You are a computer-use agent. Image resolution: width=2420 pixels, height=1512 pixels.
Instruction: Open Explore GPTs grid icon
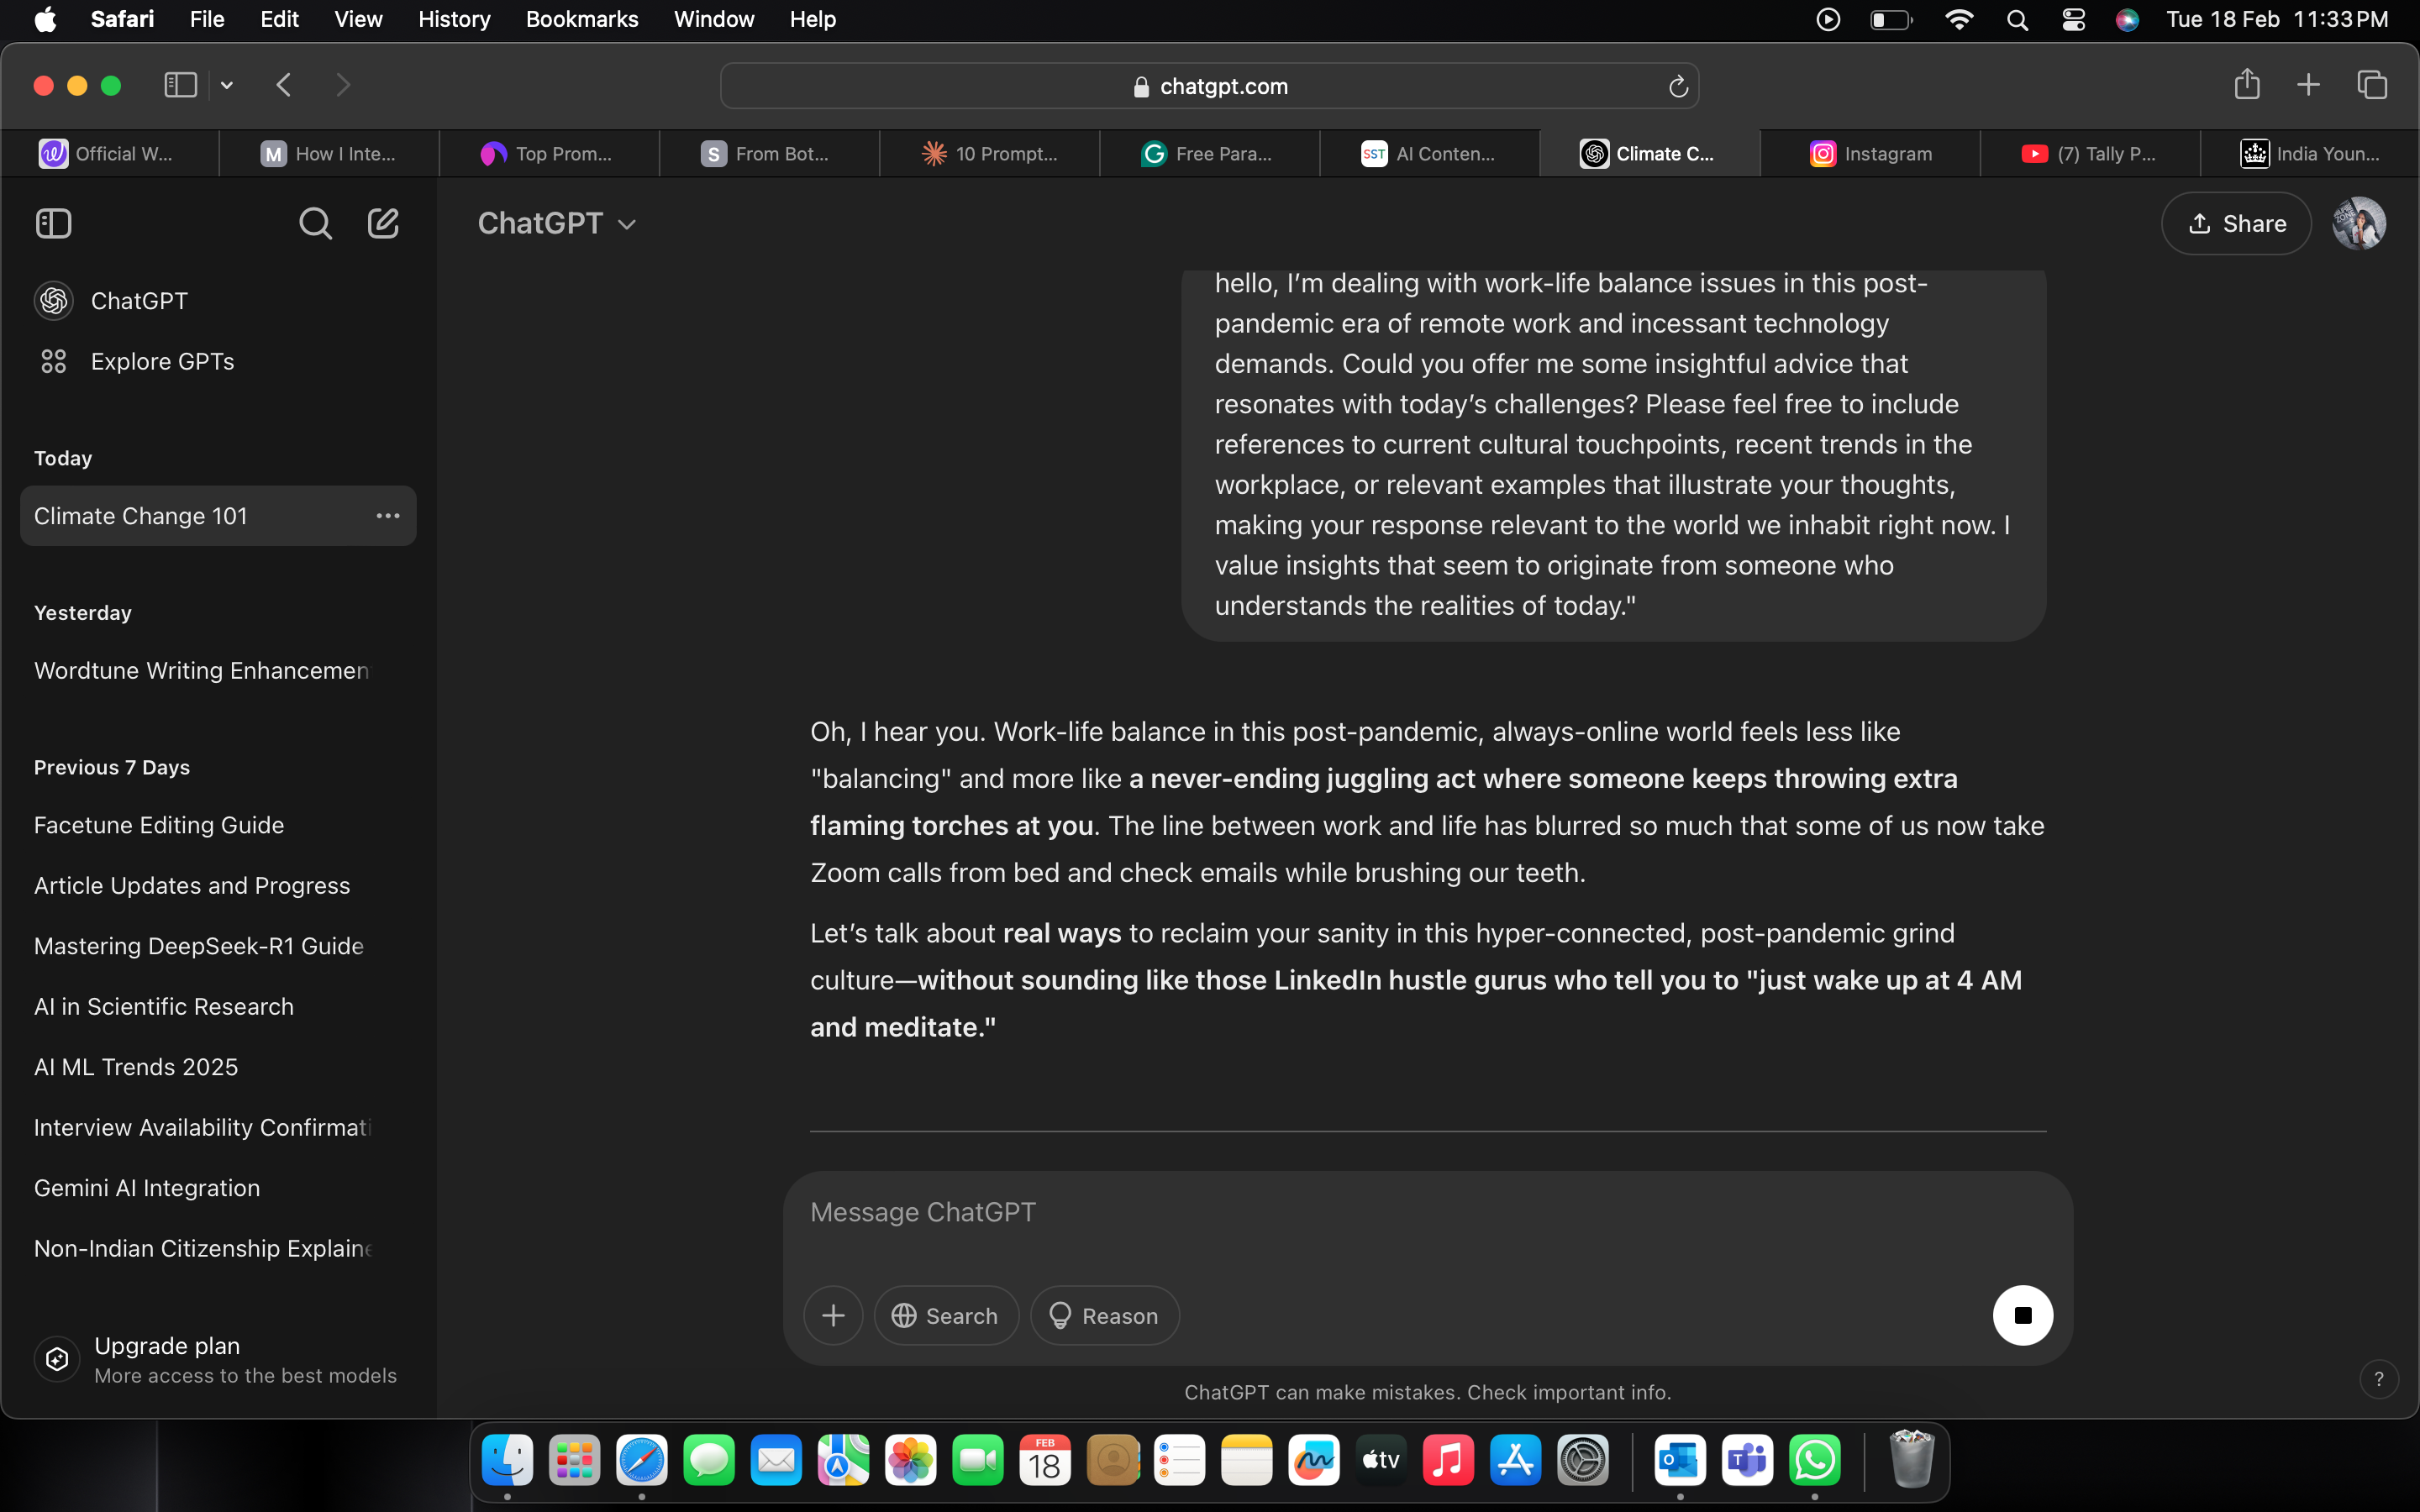coord(54,361)
